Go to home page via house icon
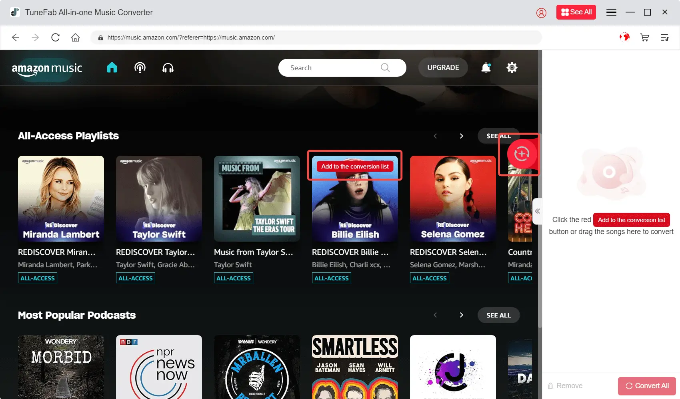Image resolution: width=680 pixels, height=399 pixels. tap(75, 38)
